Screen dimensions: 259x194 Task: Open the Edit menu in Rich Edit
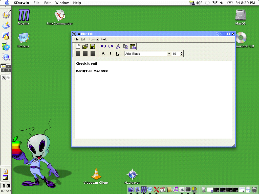pyautogui.click(x=83, y=39)
